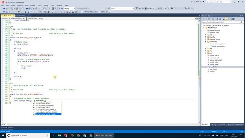Screen dimensions: 245x138
Task: Open the Tools menu
Action: point(52,5)
